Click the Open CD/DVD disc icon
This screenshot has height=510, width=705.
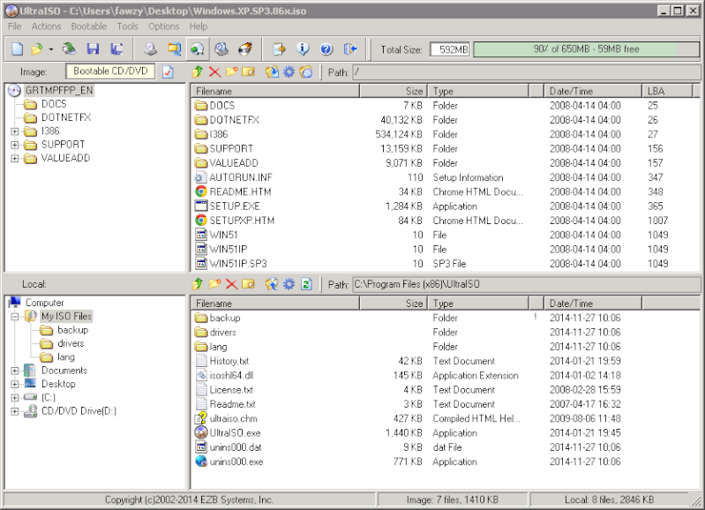(x=69, y=49)
